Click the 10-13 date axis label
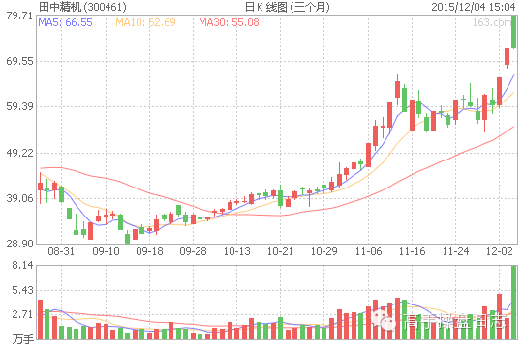This screenshot has height=348, width=523. (x=237, y=251)
